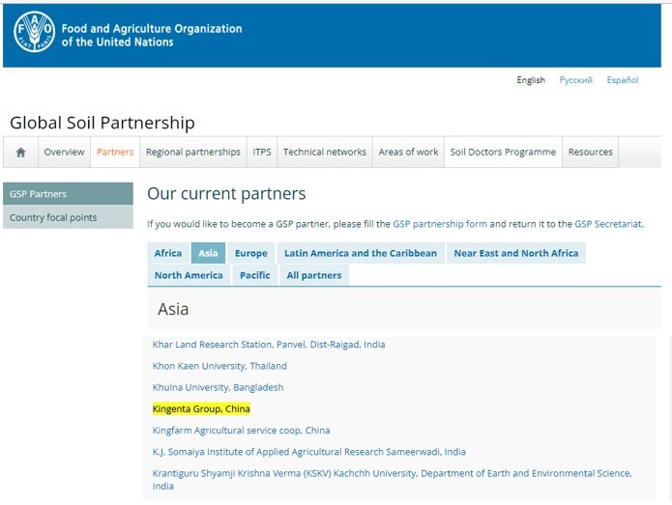Go to the home icon in navigation
The height and width of the screenshot is (505, 672).
[21, 153]
